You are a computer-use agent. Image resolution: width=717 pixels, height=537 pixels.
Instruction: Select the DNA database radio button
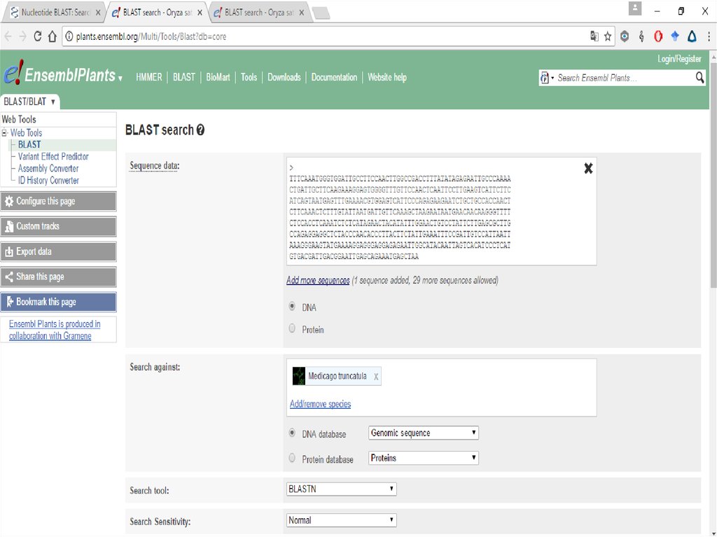(x=292, y=433)
